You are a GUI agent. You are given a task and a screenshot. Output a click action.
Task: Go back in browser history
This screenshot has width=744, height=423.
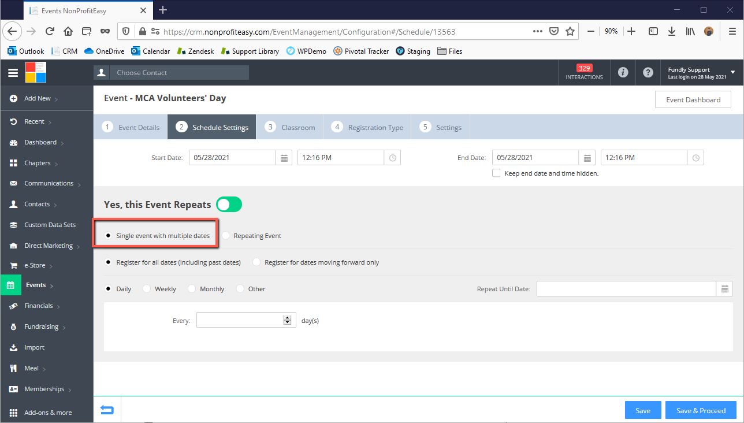(x=13, y=31)
